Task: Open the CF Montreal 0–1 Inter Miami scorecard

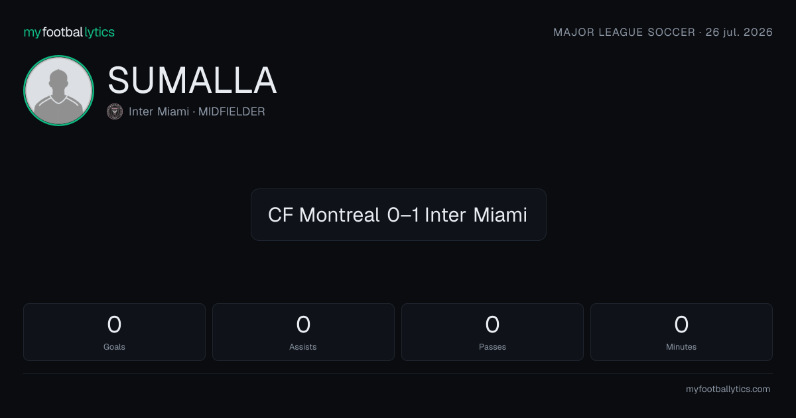Action: (x=398, y=214)
